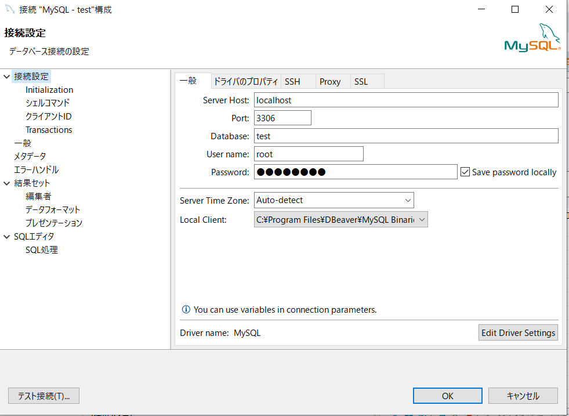This screenshot has width=569, height=416.
Task: Select 結果セット tree item
Action: (x=32, y=183)
